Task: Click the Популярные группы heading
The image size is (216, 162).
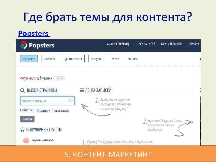Action: coord(44,130)
